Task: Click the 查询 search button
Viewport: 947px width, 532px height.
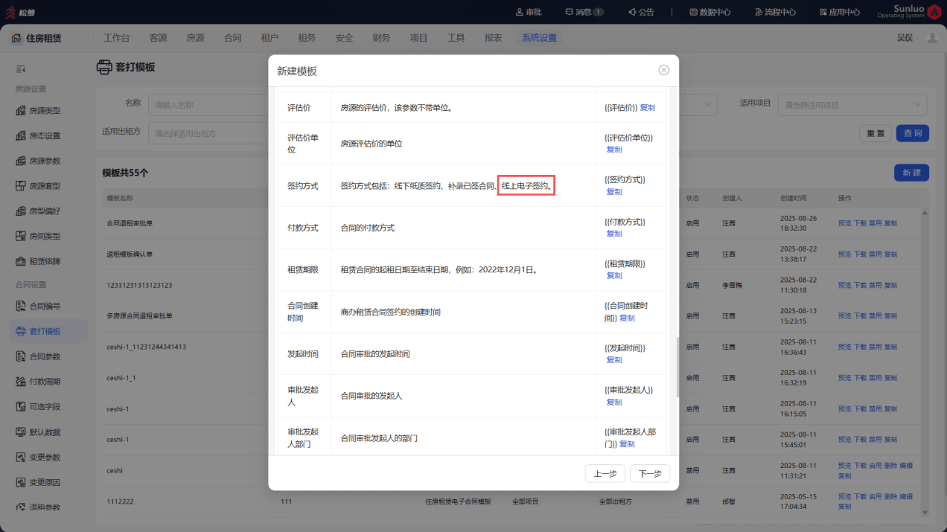Action: (912, 133)
